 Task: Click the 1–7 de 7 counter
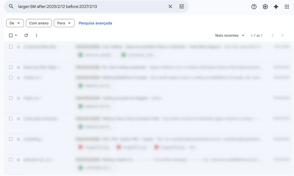point(256,36)
